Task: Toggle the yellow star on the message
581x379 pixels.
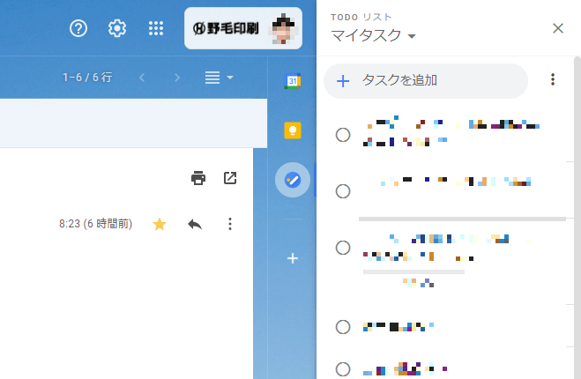Action: (160, 224)
